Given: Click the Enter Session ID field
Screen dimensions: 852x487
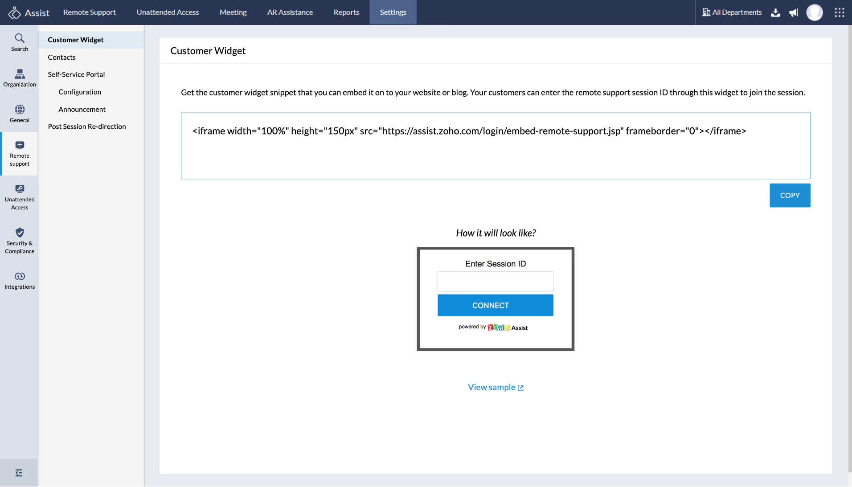Looking at the screenshot, I should [x=495, y=281].
